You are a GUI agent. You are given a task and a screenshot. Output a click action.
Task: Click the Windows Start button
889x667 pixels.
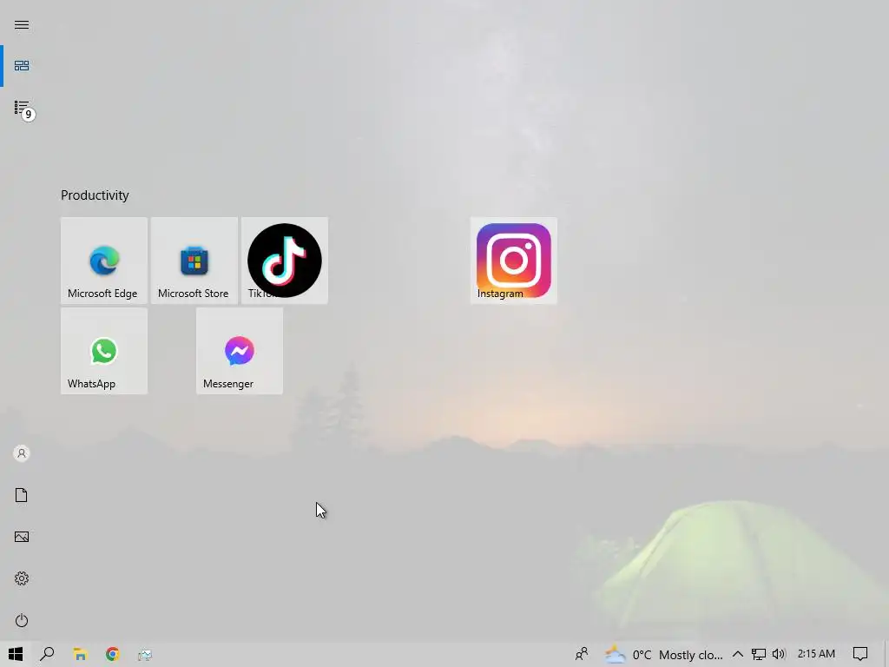[x=16, y=655]
